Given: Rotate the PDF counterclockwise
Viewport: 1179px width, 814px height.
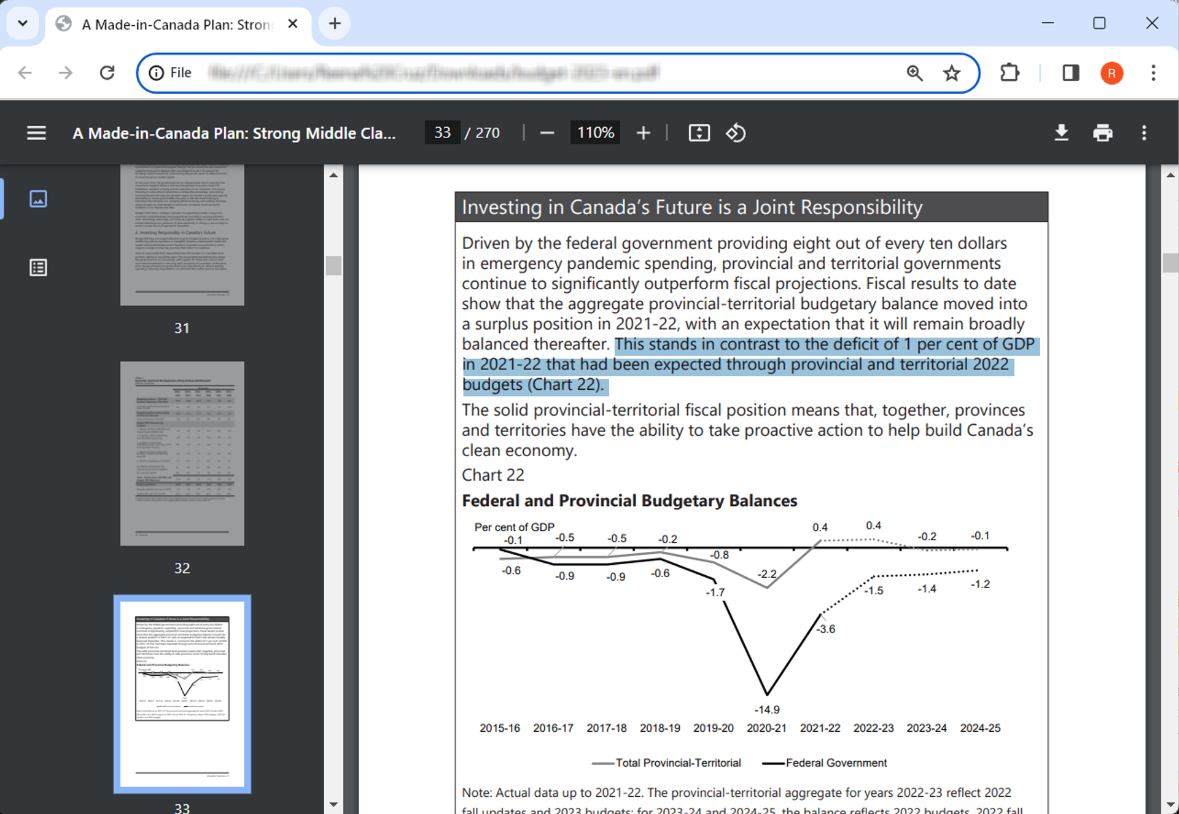Looking at the screenshot, I should tap(736, 133).
